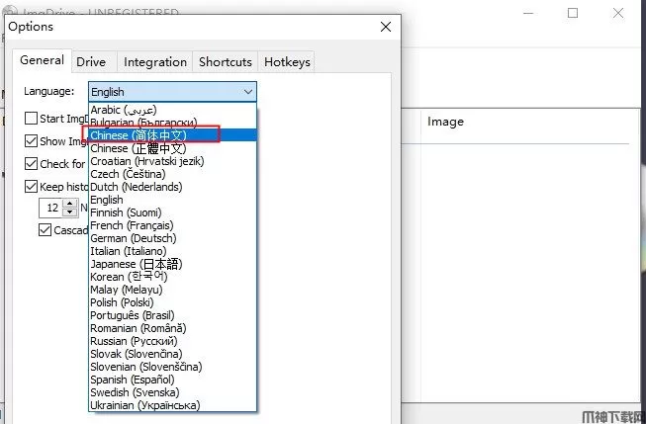Click the Image column header in ImgDrive window

tap(445, 122)
